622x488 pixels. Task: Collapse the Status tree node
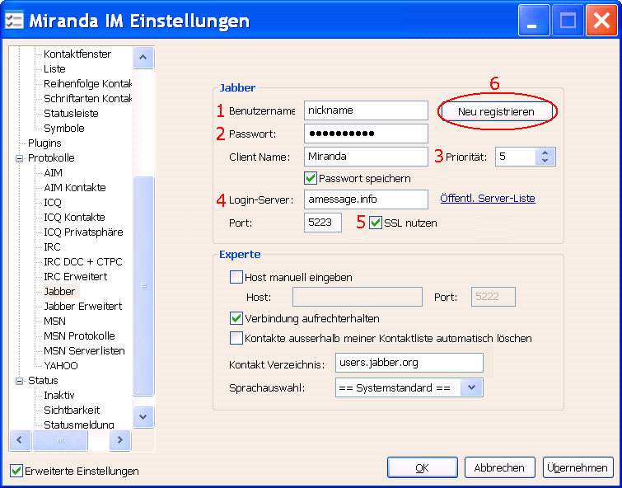click(20, 381)
